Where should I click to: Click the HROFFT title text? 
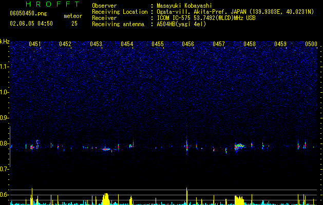(52, 4)
